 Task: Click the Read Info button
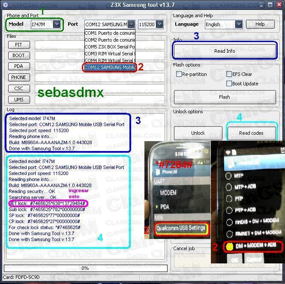[225, 51]
